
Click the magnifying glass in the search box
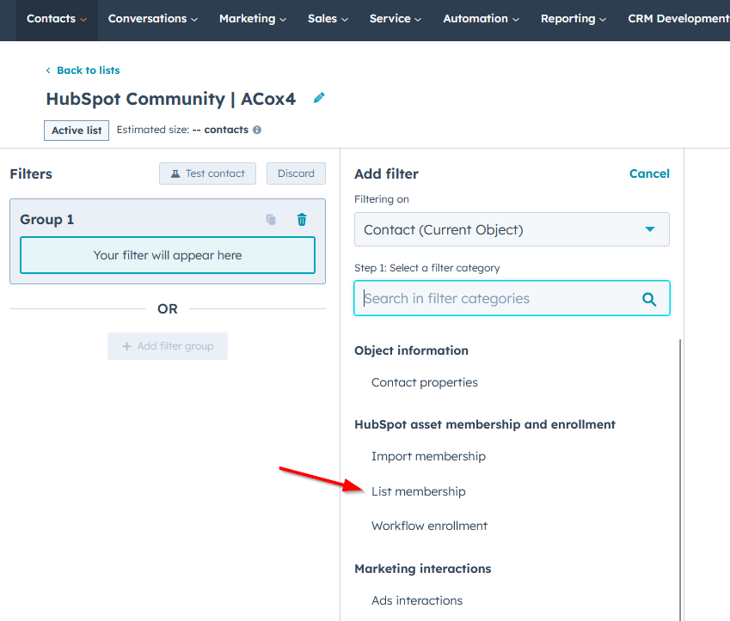coord(649,298)
